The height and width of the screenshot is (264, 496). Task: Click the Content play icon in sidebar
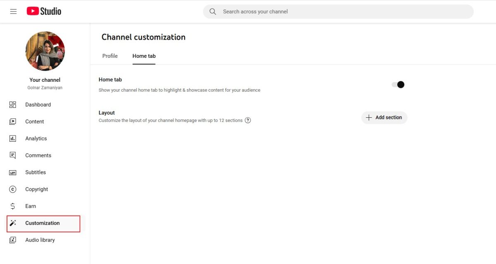click(x=13, y=121)
